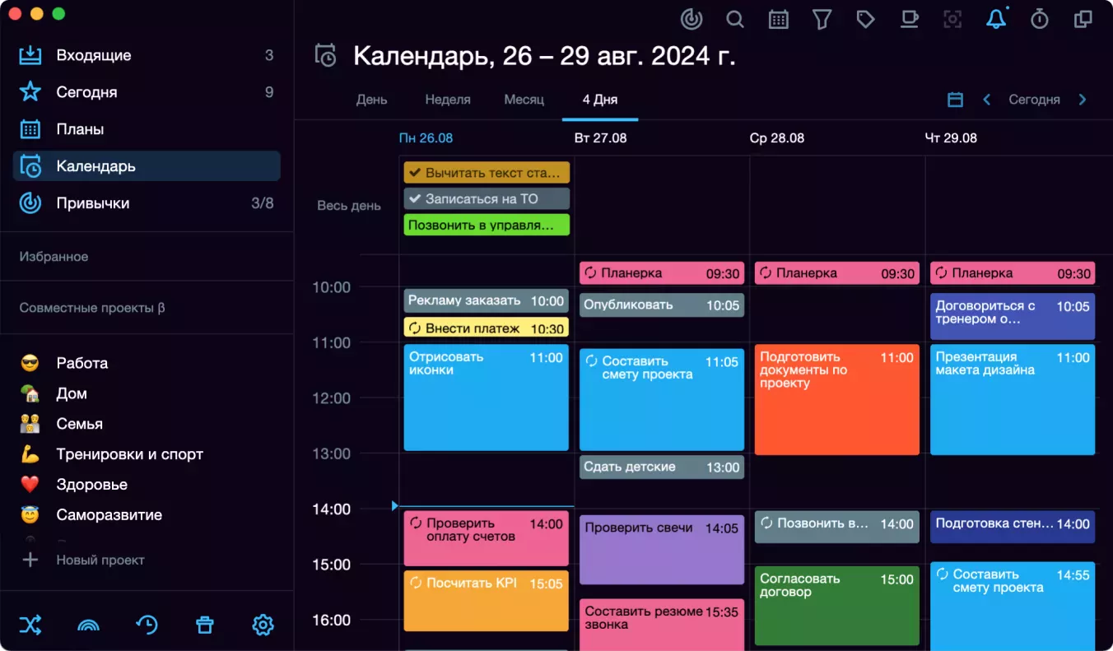Image resolution: width=1113 pixels, height=651 pixels.
Task: Jump to Сегодня in calendar navigation
Action: pyautogui.click(x=1034, y=100)
